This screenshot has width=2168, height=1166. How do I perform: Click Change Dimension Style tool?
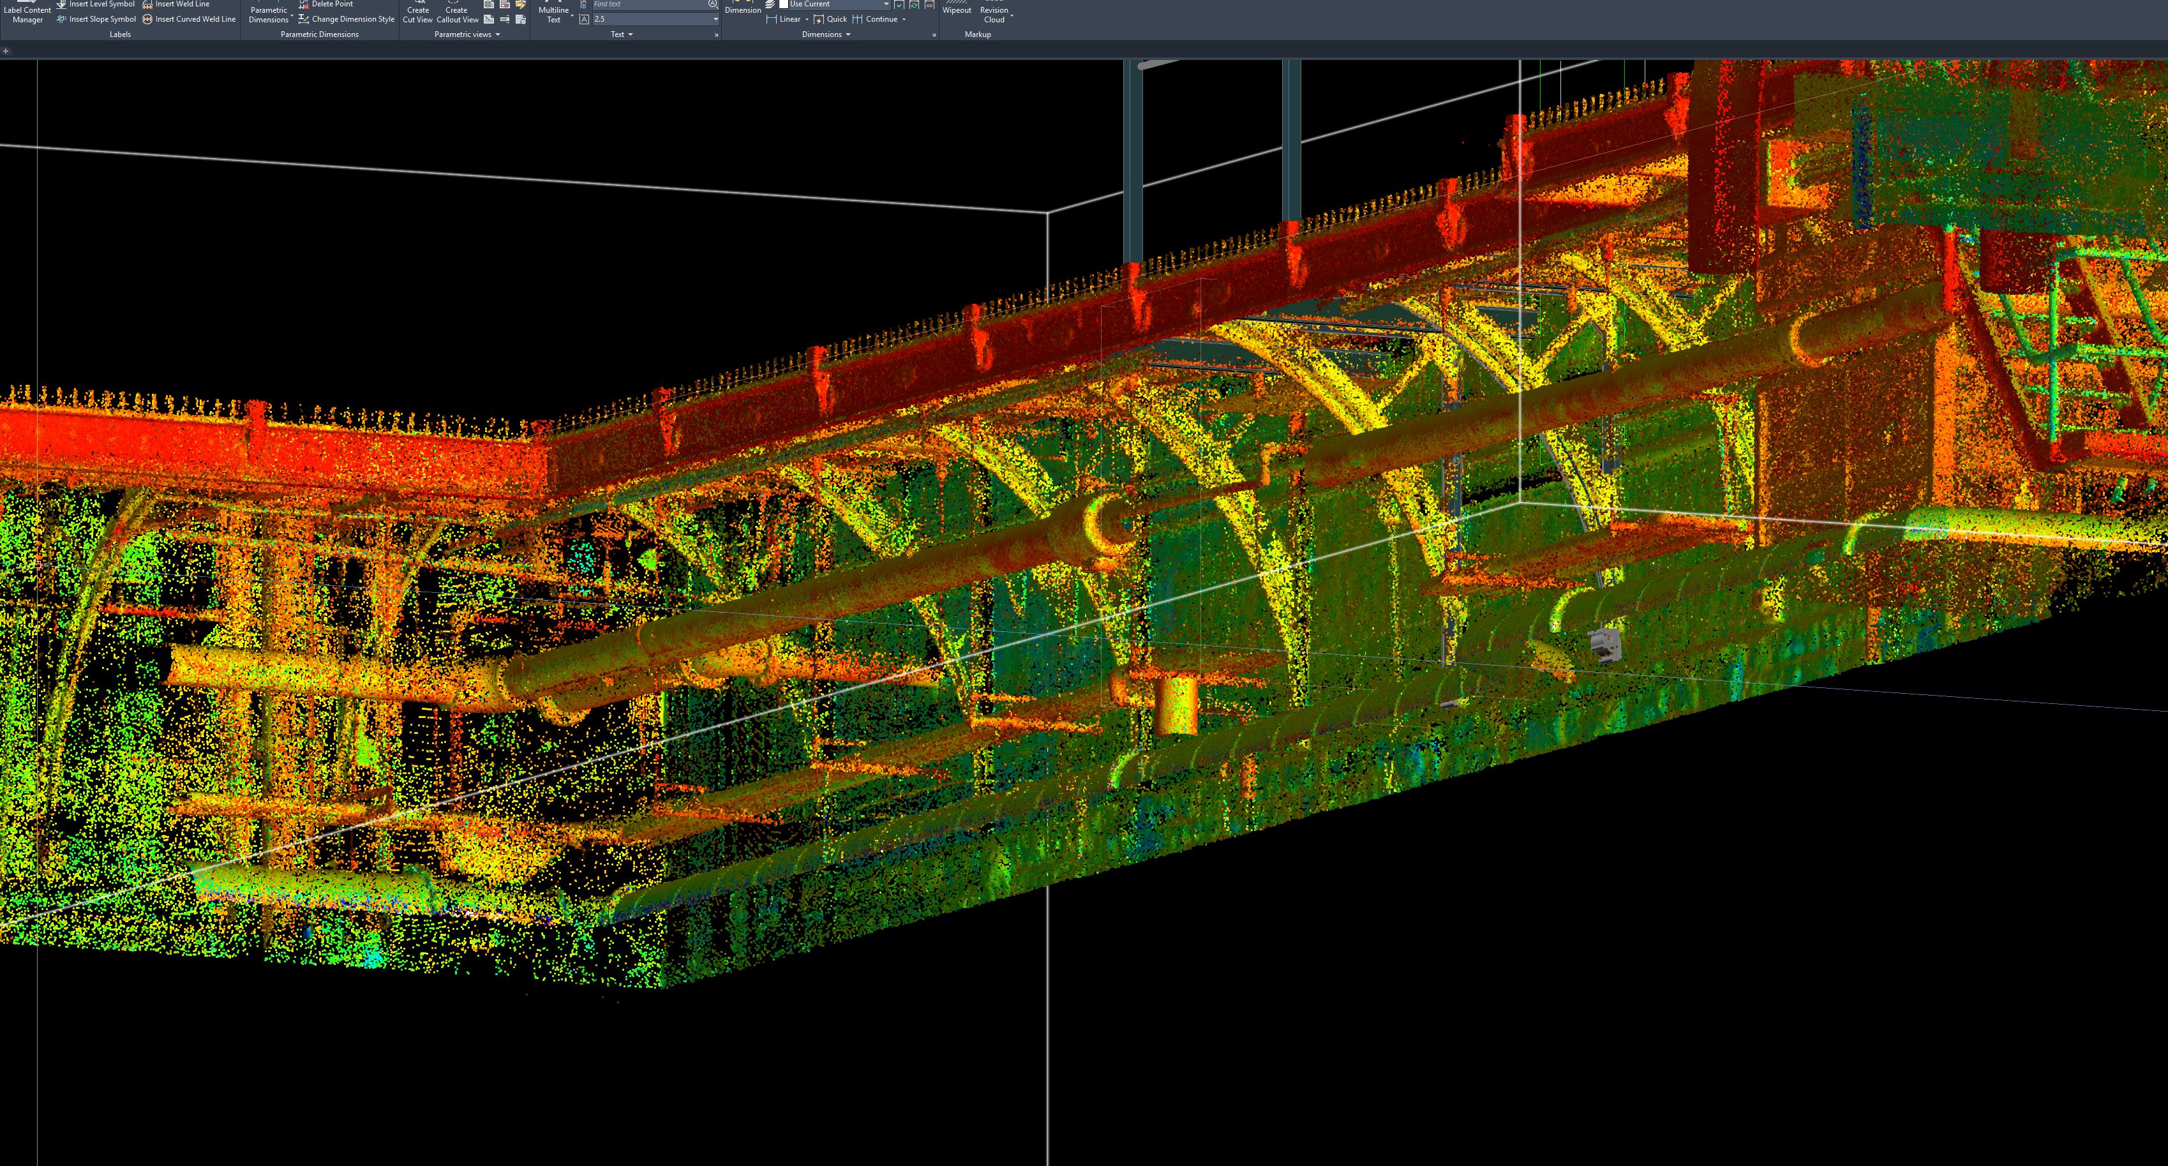tap(352, 19)
